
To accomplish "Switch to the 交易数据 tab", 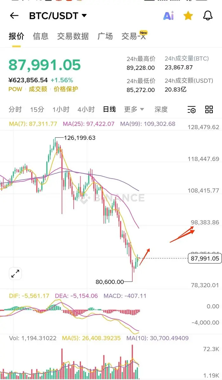I will tap(73, 36).
